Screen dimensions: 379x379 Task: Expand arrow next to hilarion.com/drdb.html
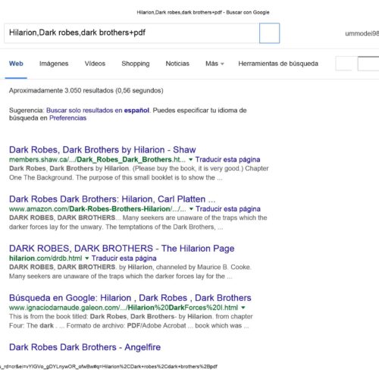(x=87, y=258)
